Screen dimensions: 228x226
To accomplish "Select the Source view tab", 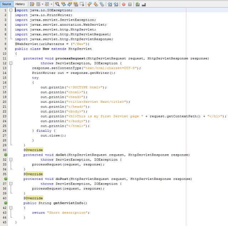I will point(7,4).
